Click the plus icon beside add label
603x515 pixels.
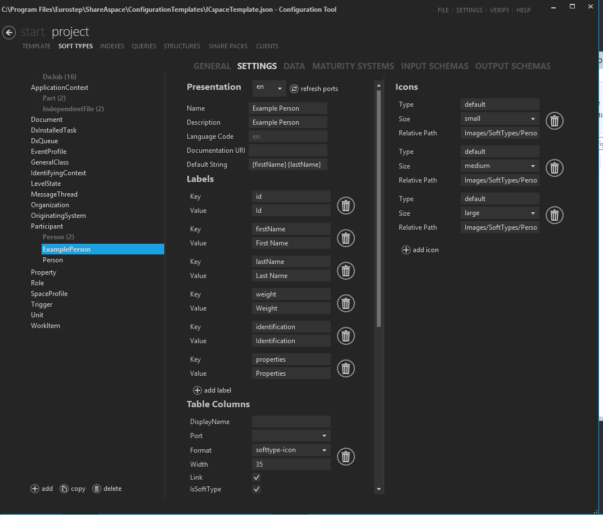[x=197, y=390]
